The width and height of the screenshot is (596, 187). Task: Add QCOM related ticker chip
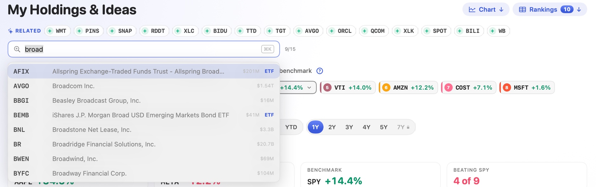[374, 31]
